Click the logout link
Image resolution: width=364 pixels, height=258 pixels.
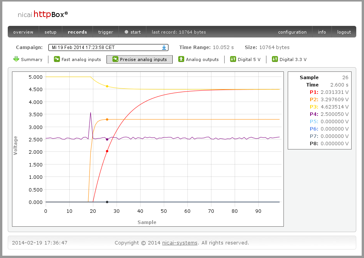pyautogui.click(x=344, y=32)
